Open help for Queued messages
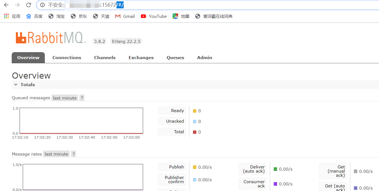Screen dimensions: 379x191 pyautogui.click(x=82, y=98)
